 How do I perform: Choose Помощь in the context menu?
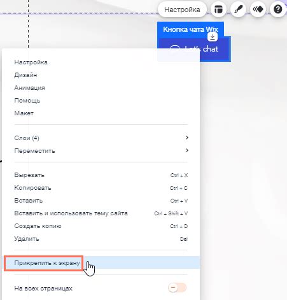click(101, 101)
